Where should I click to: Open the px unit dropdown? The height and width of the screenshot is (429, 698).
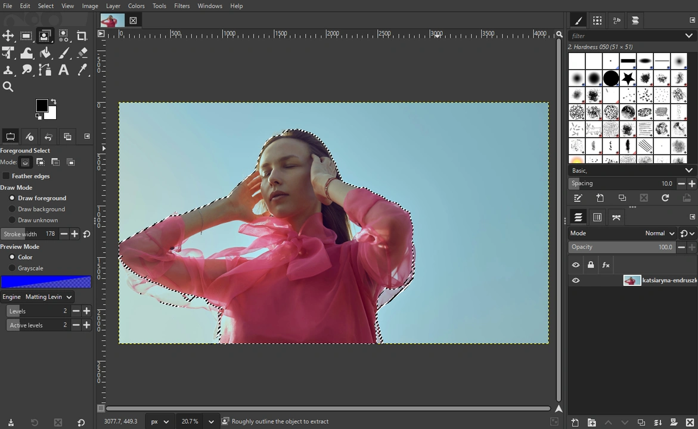click(160, 421)
